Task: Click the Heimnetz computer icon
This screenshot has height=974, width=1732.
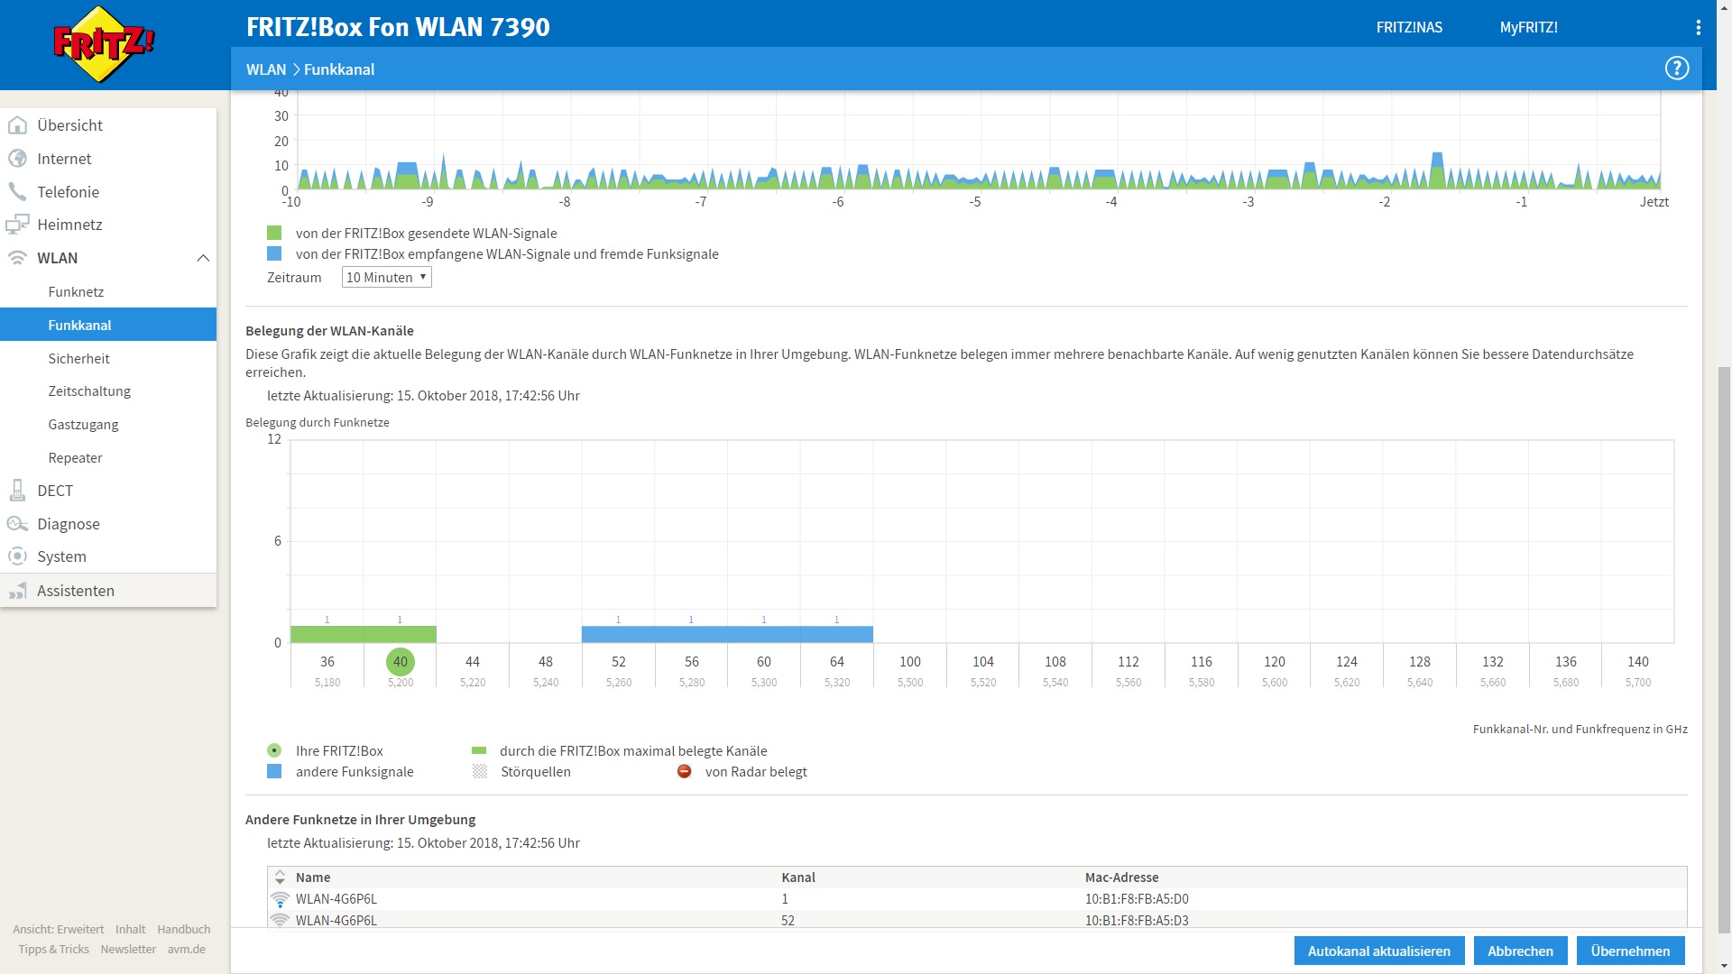Action: coord(17,225)
